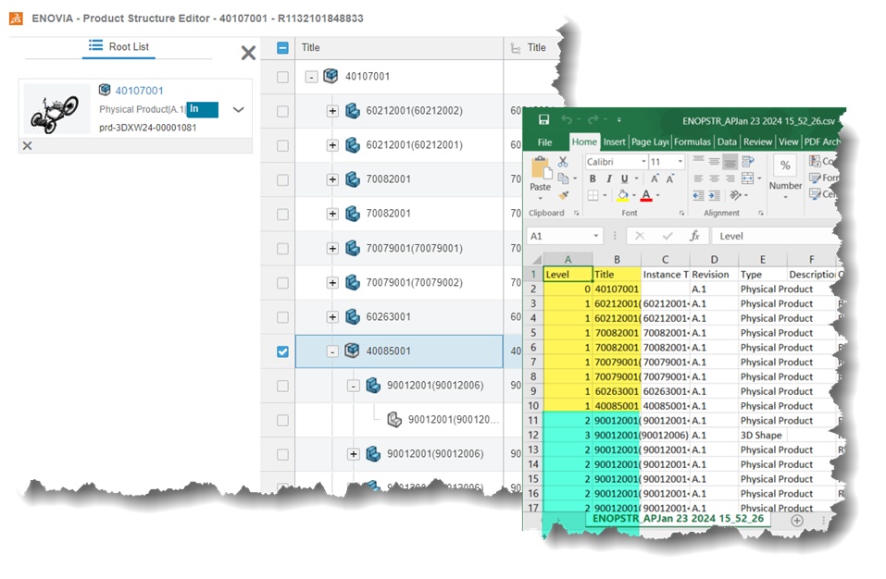Toggle Italic formatting in Excel
Screen dimensions: 886x579
(608, 179)
